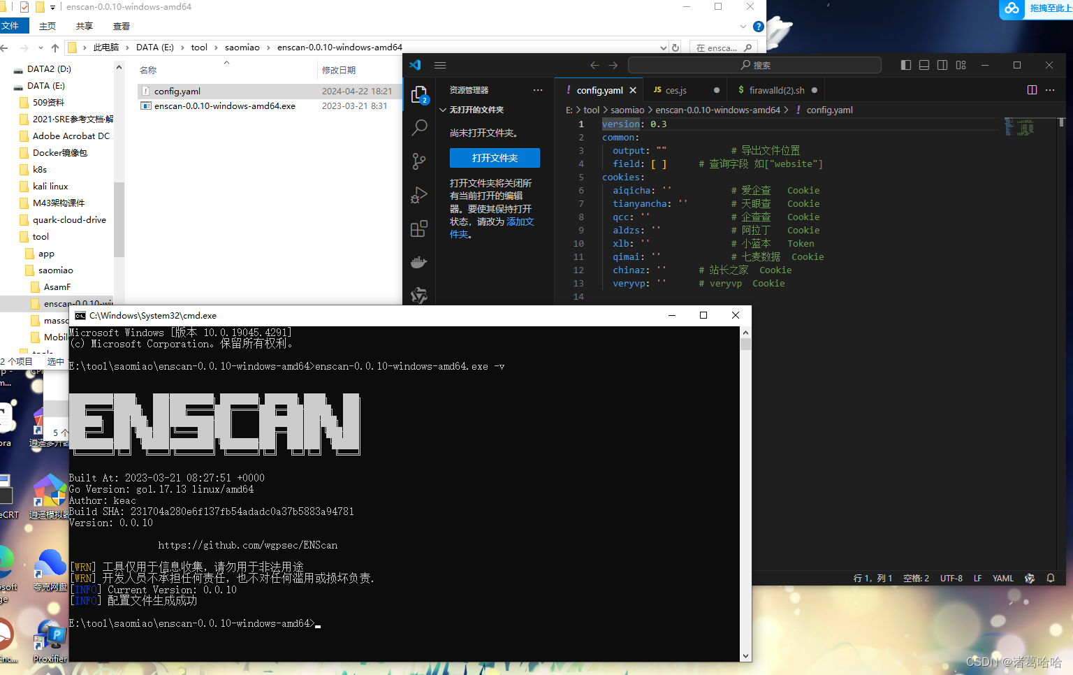Select the kali linux folder

50,187
